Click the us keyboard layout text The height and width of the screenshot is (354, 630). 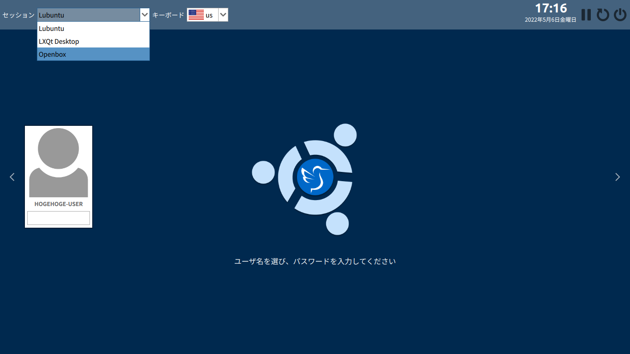[x=209, y=15]
